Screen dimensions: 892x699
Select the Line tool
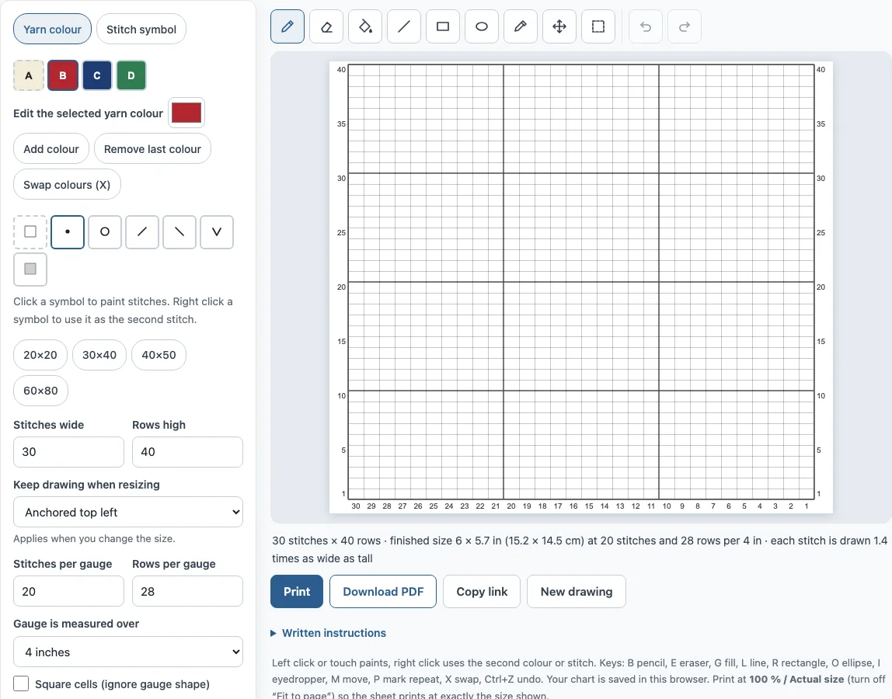tap(404, 26)
